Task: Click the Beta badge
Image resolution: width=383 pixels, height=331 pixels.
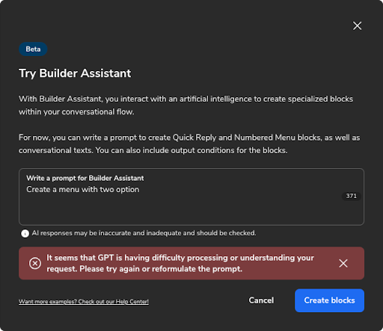Action: (33, 49)
